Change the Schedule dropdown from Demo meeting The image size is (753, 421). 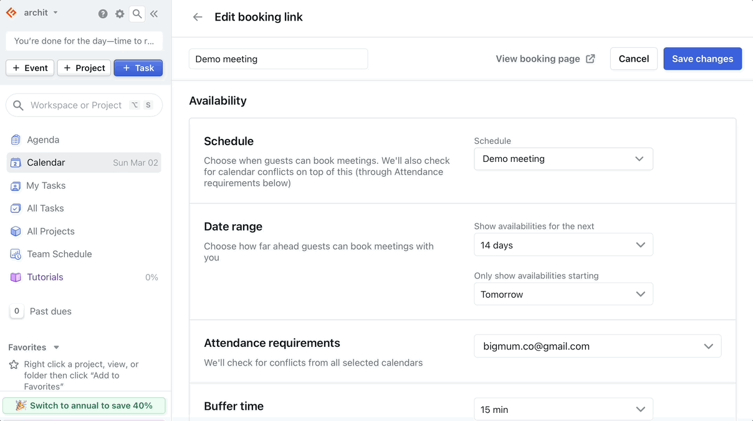[563, 159]
